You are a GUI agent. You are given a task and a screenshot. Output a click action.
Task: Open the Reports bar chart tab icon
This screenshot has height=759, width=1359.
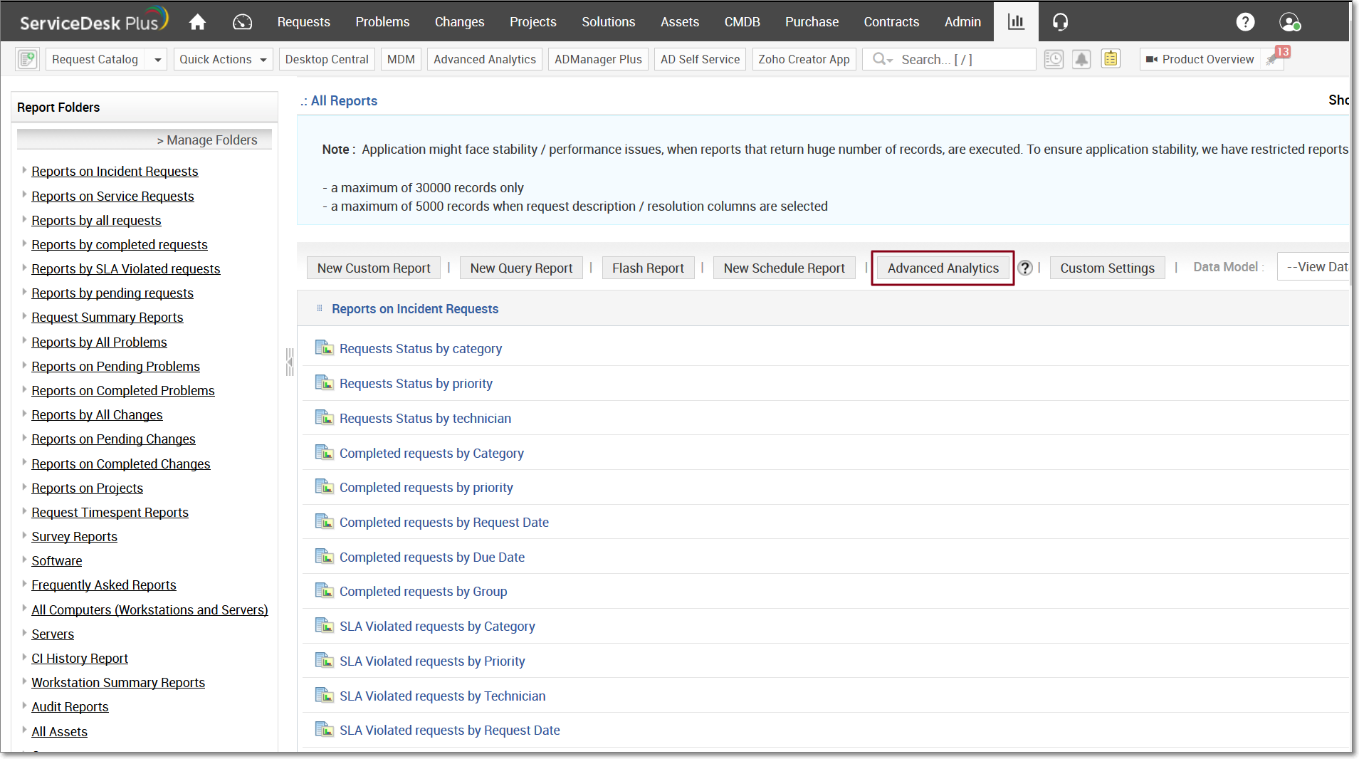pos(1016,22)
